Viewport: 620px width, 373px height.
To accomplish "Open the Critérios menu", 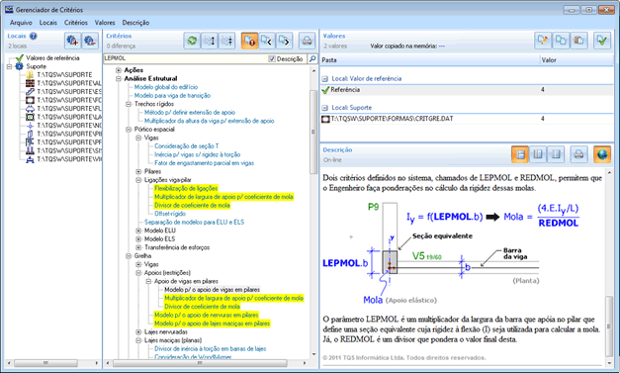I will 76,23.
